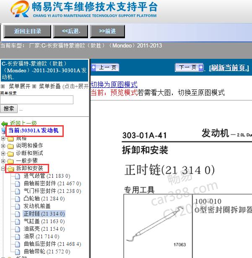252x258 pixels.
Task: Click the 搜索 search button
Action: [9, 108]
